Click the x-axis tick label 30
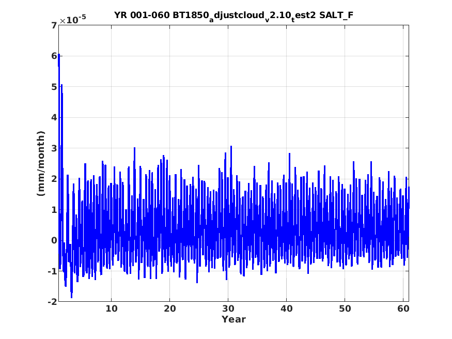The height and width of the screenshot is (339, 452). point(228,309)
